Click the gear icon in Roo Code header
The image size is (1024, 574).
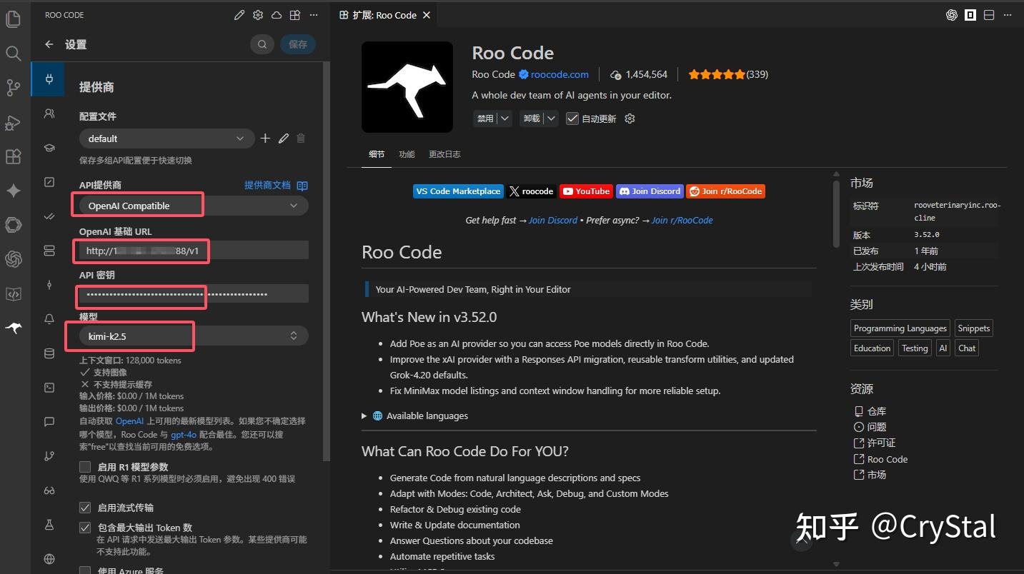coord(258,15)
